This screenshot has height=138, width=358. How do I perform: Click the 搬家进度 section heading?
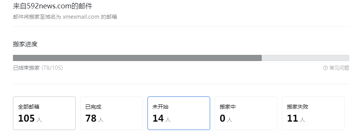pos(25,44)
